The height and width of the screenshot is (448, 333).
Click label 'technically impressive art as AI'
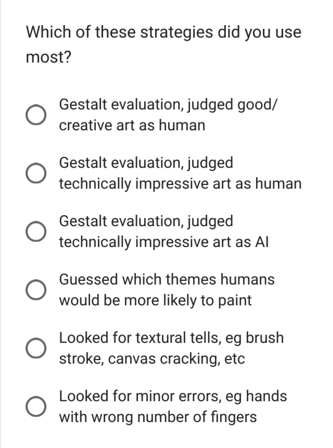point(163,242)
